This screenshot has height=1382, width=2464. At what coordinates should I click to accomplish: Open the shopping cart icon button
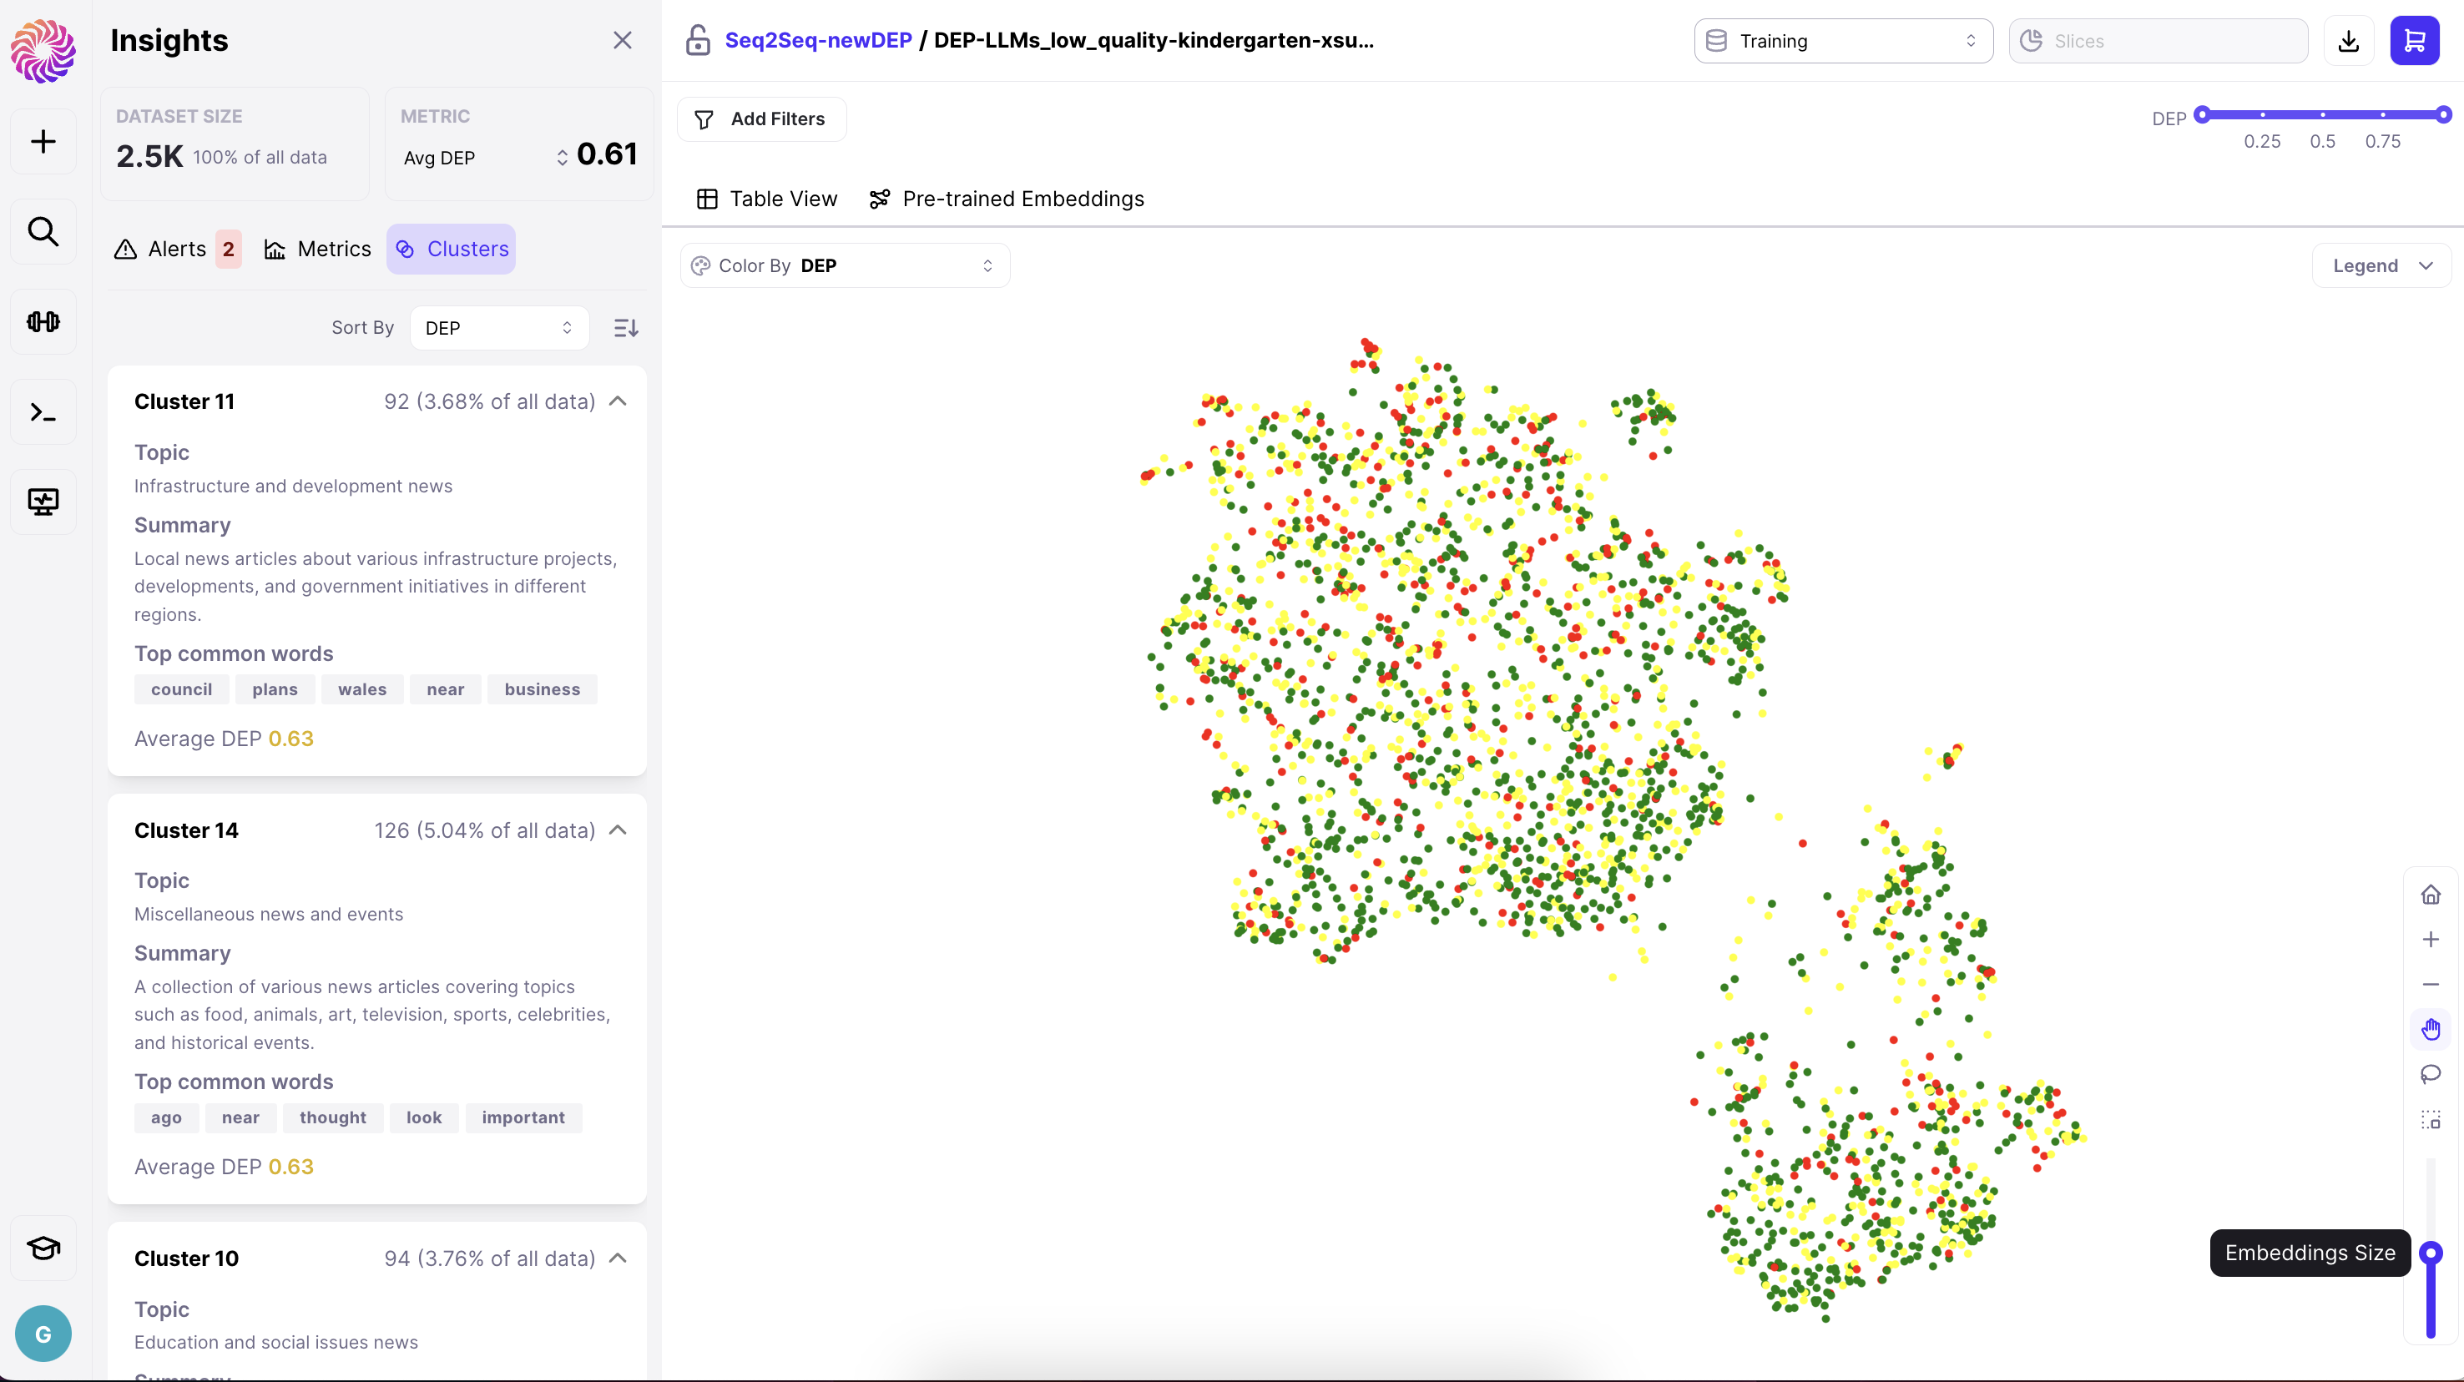[x=2414, y=41]
